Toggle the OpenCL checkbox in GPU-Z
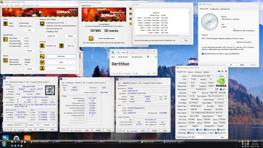 pyautogui.click(x=188, y=130)
